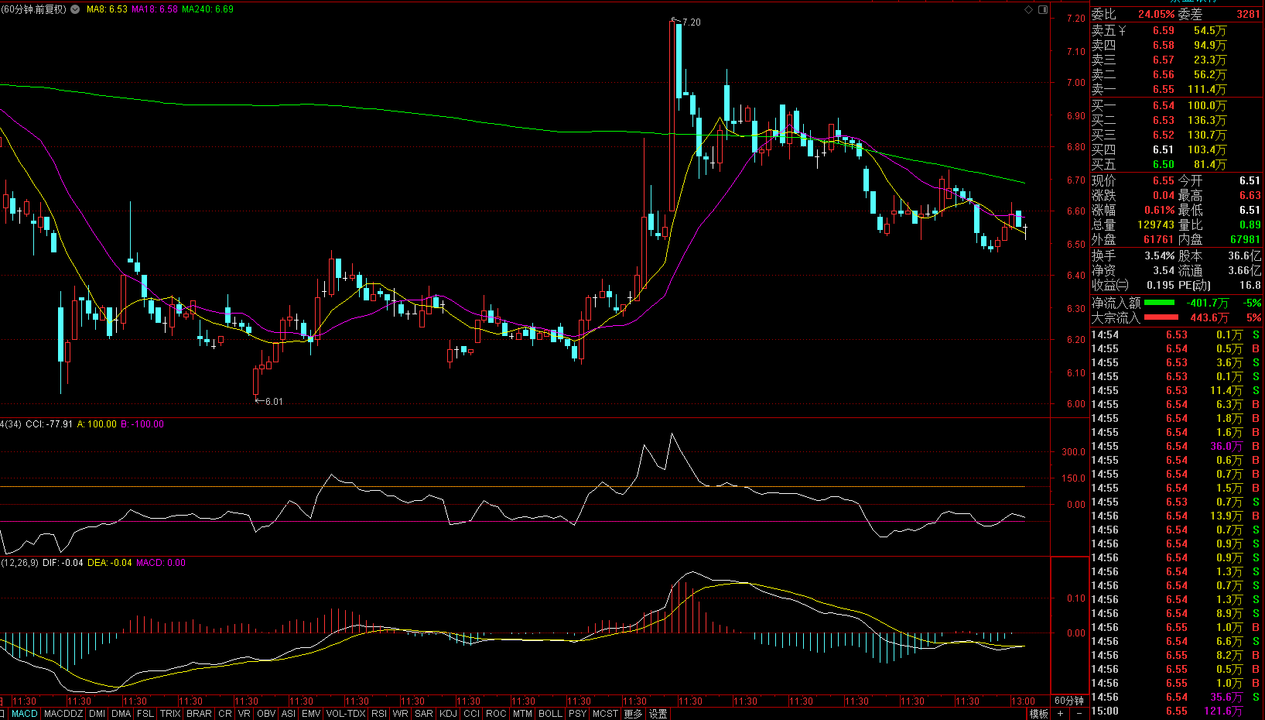Viewport: 1265px width, 720px height.
Task: Click the 7.20 high price marker
Action: (x=692, y=22)
